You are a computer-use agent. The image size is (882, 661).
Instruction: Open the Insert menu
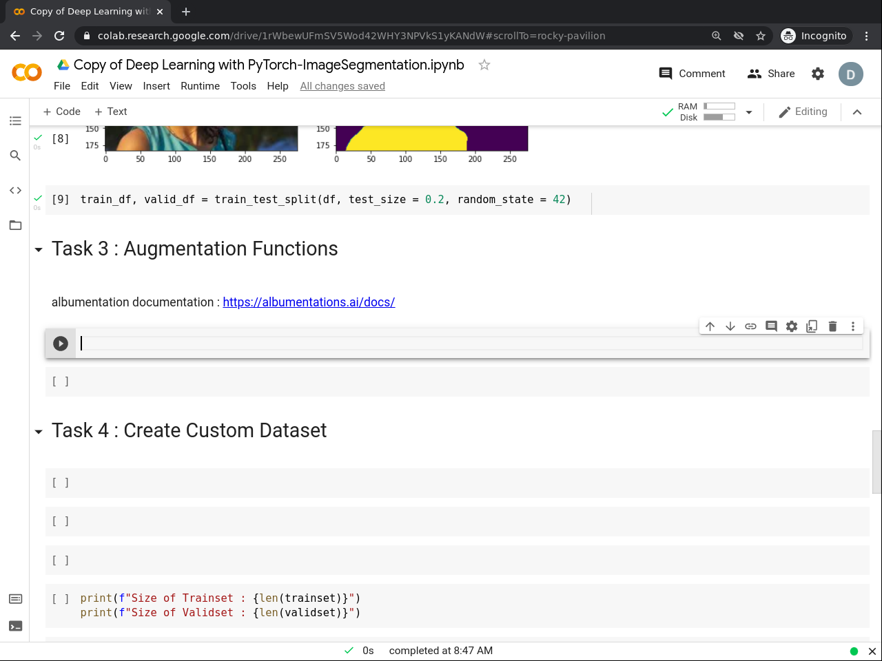(x=156, y=86)
